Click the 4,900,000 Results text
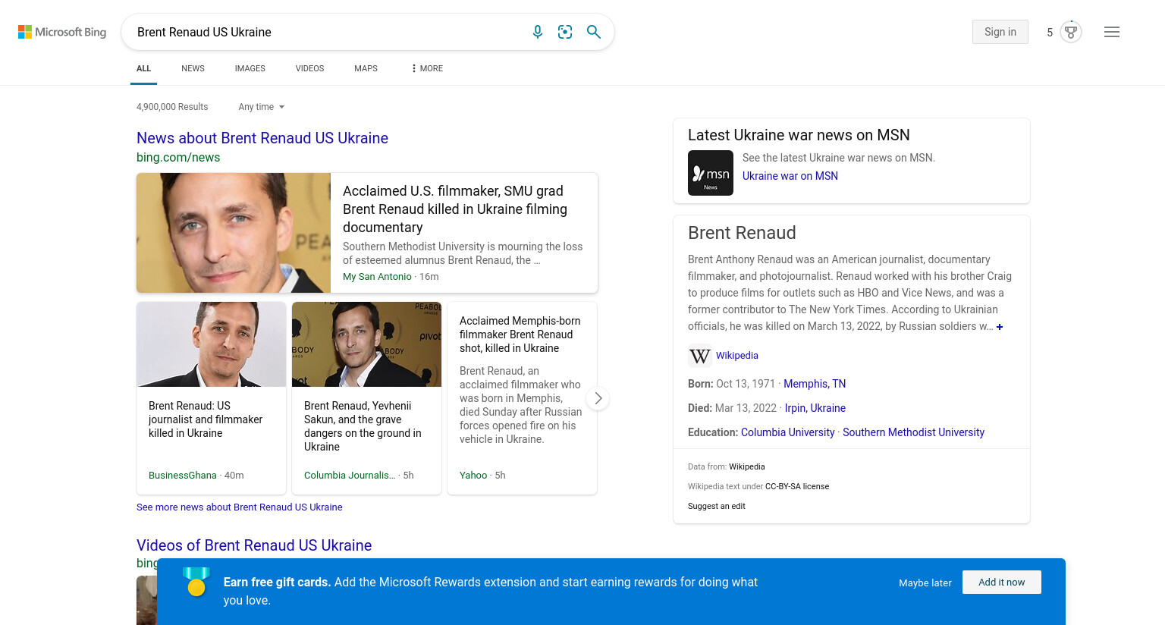The image size is (1165, 625). point(172,107)
